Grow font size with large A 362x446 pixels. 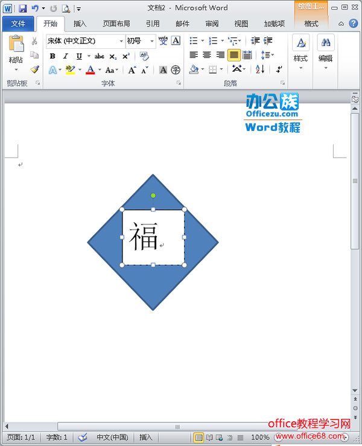coord(132,70)
